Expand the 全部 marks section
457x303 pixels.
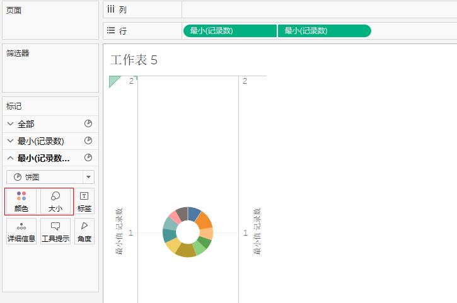[11, 124]
